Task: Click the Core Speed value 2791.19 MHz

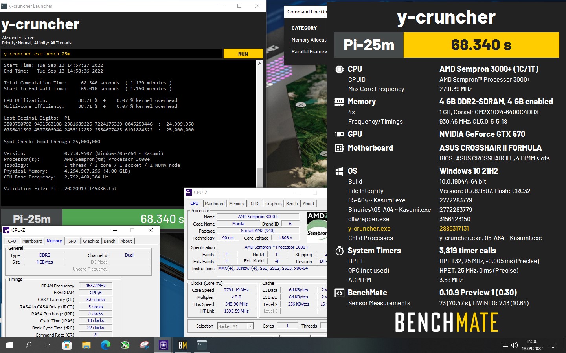Action: click(x=236, y=290)
